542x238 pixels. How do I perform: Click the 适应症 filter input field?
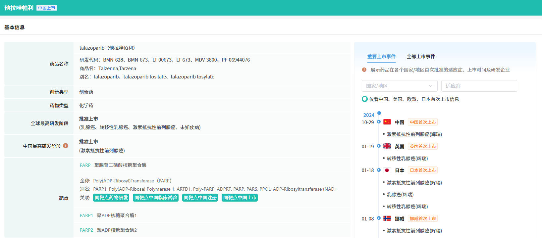pos(479,86)
